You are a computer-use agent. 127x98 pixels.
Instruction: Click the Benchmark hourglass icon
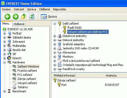click(x=9, y=91)
